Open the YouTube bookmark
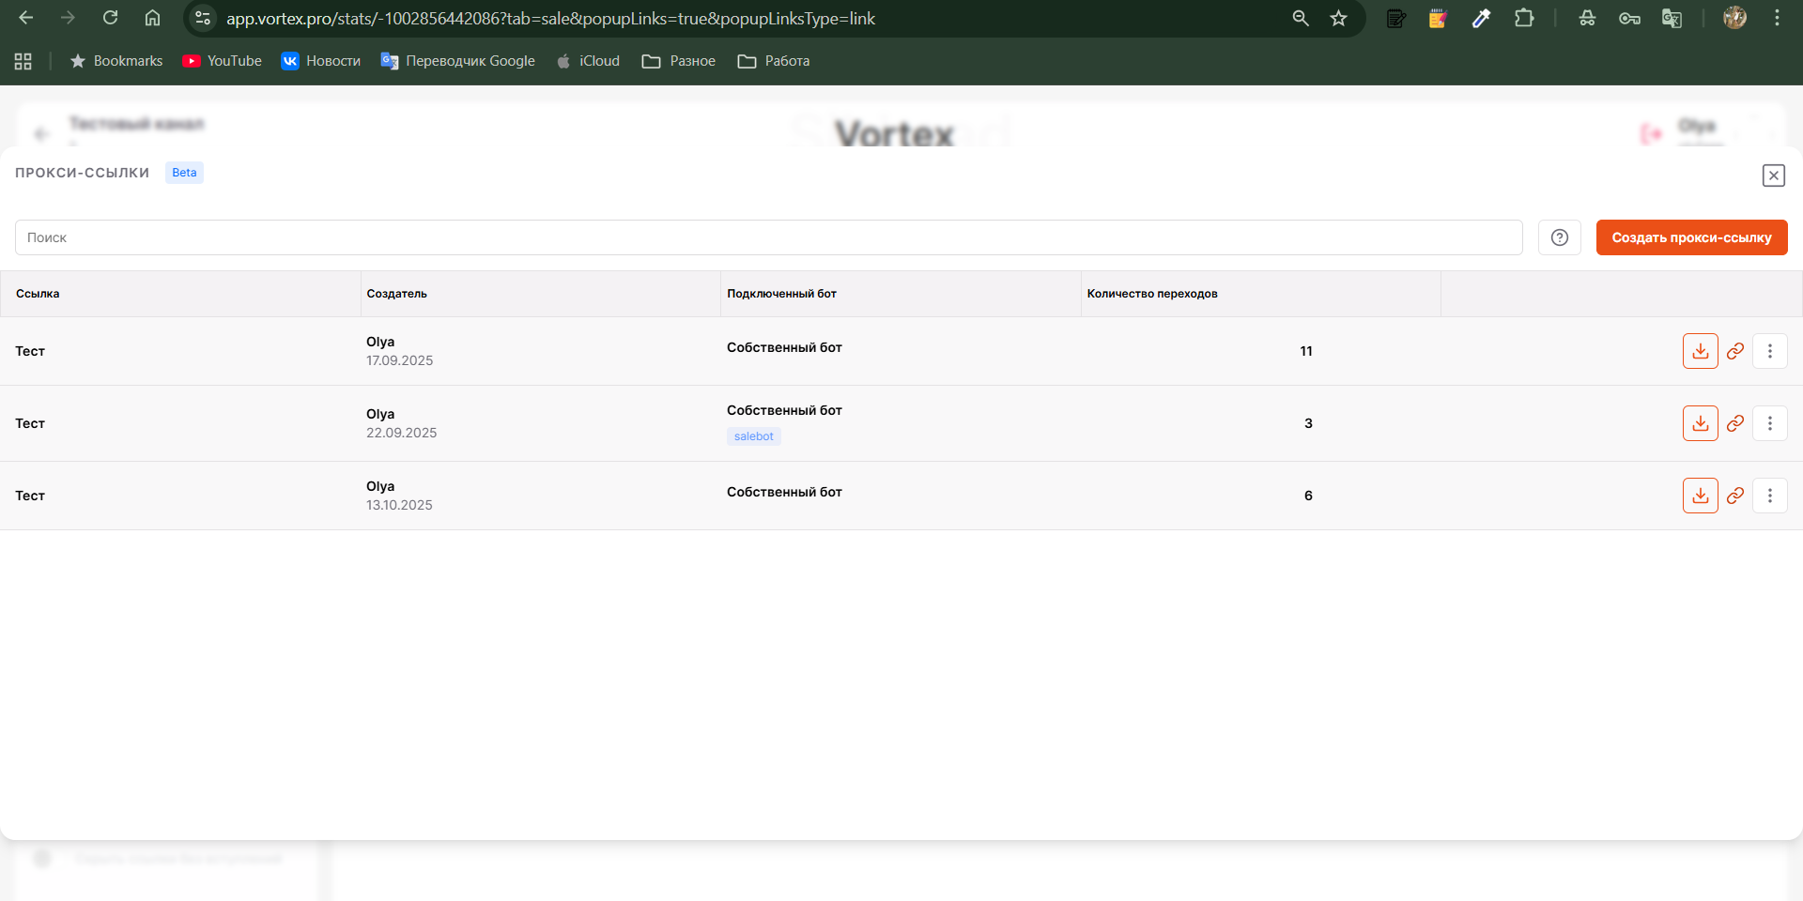 point(223,61)
